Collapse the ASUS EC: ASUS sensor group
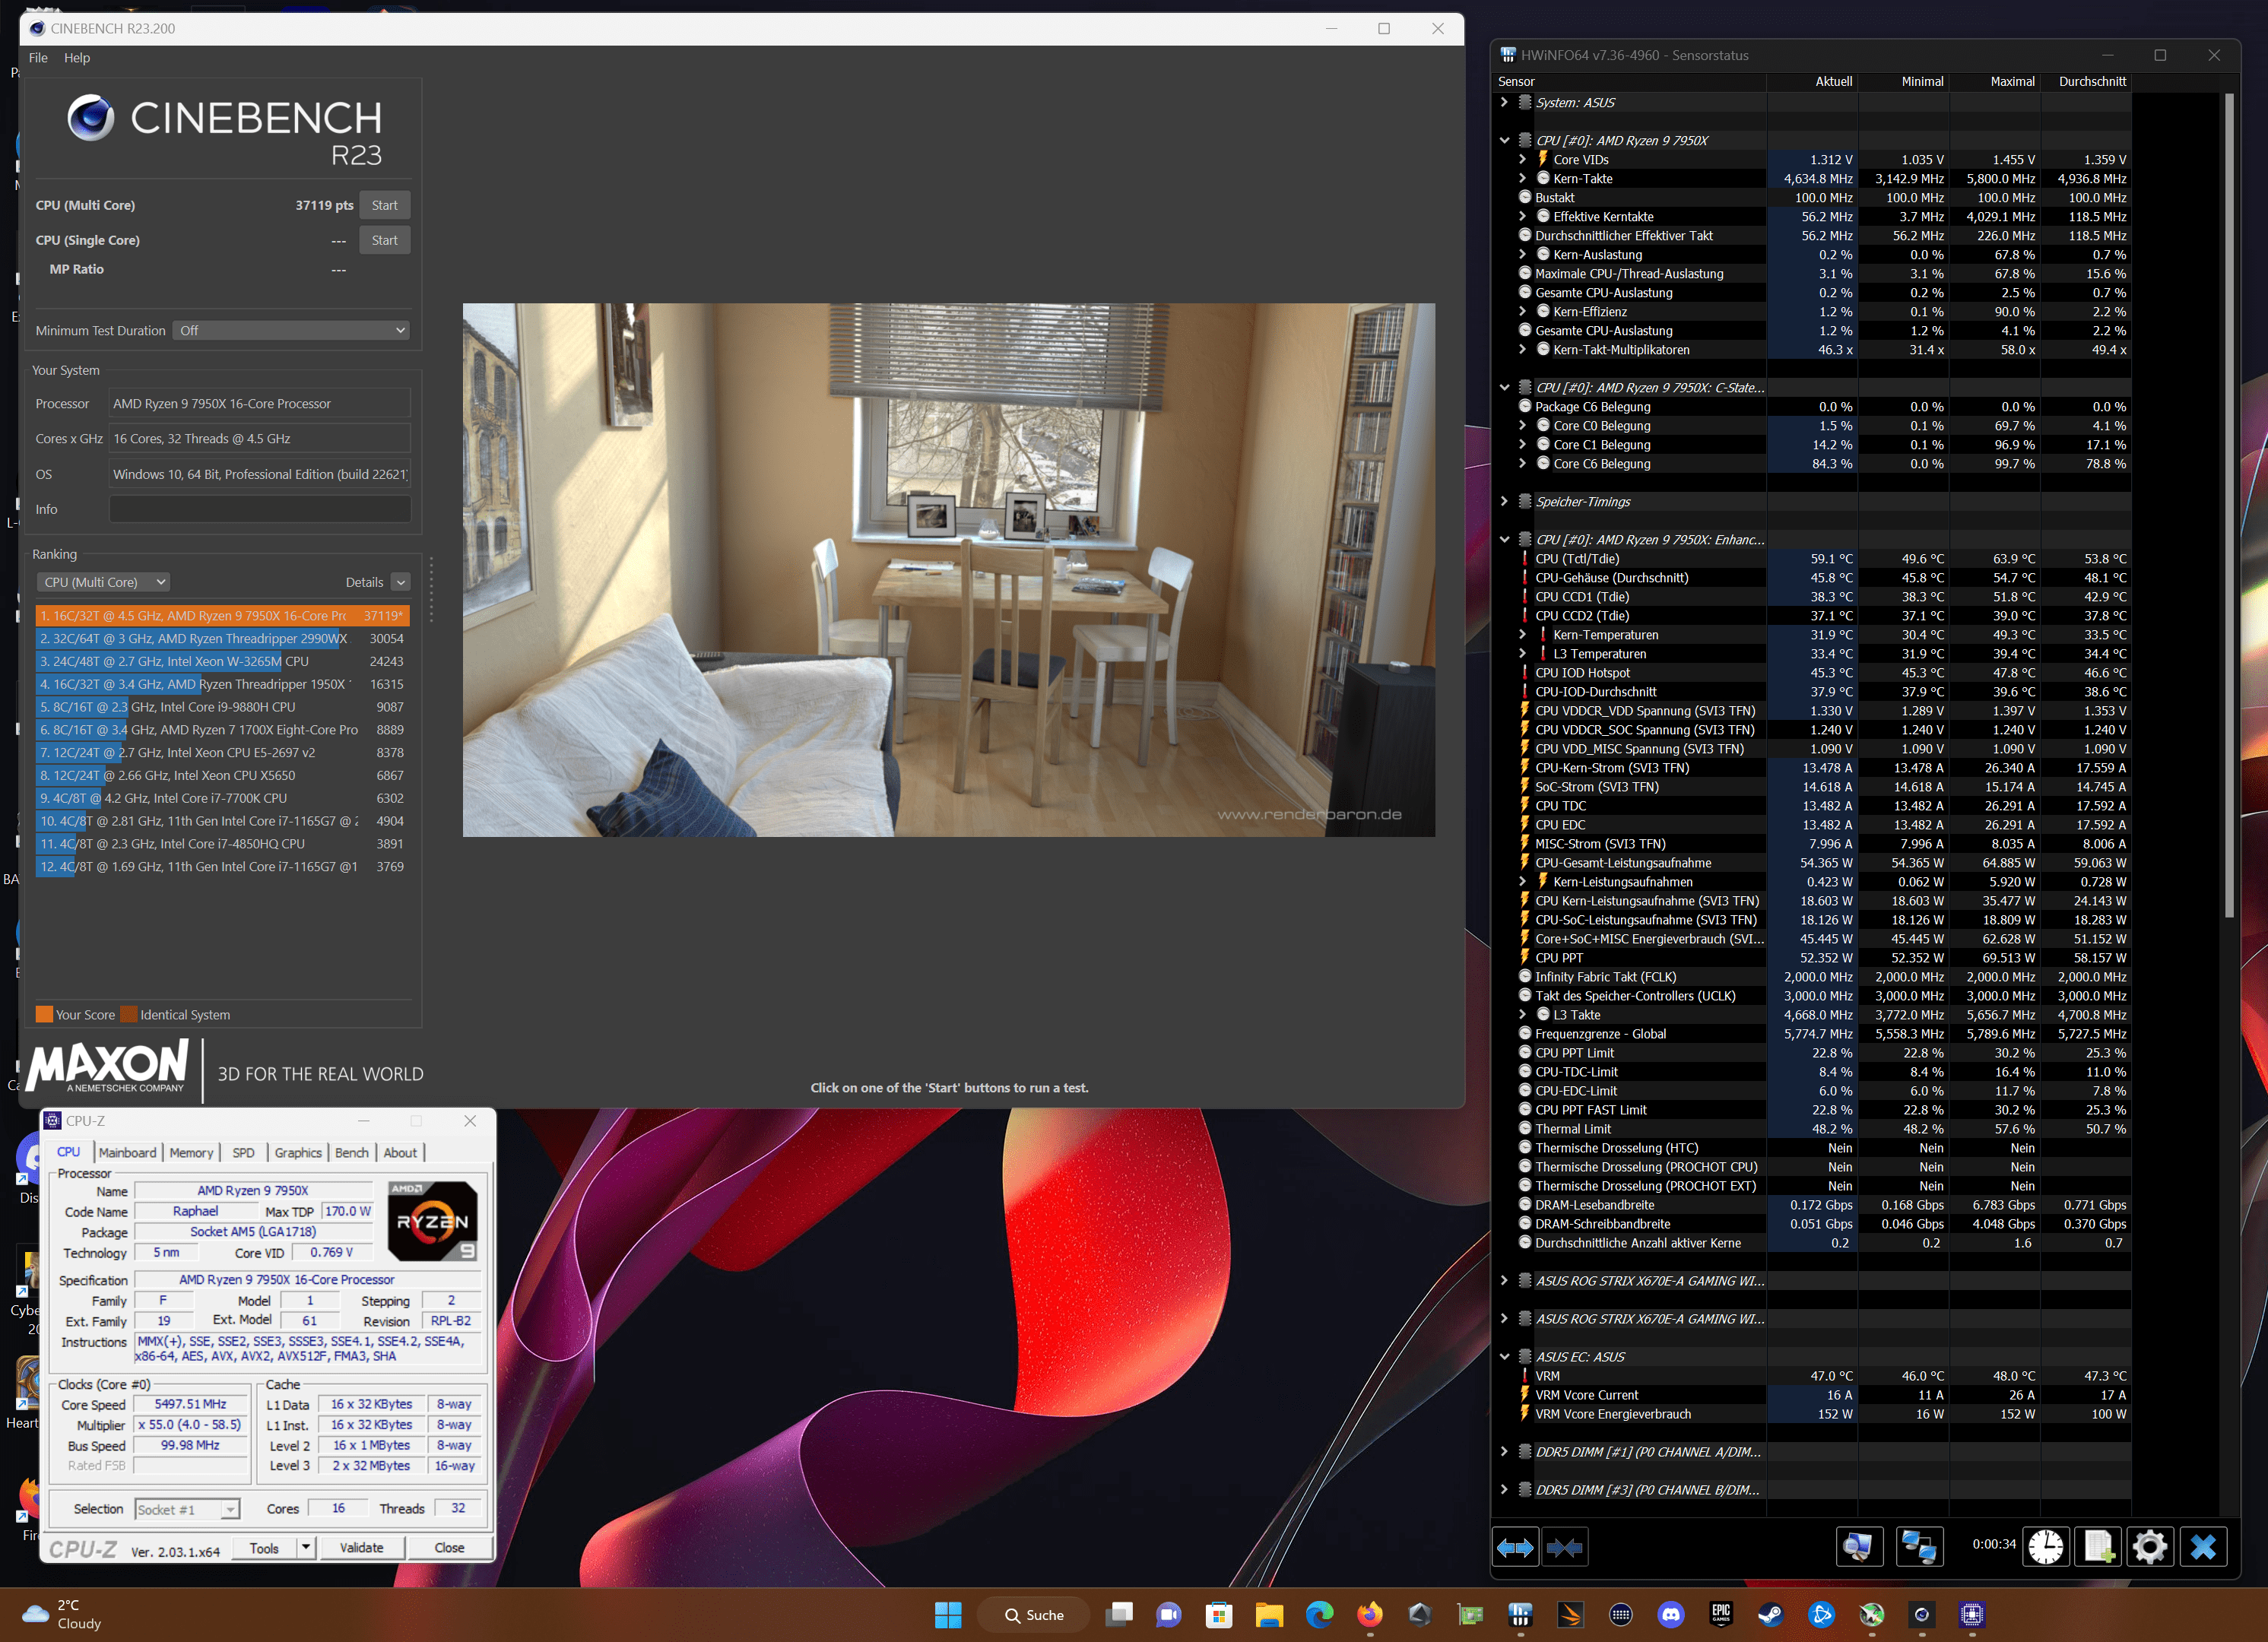Image resolution: width=2268 pixels, height=1642 pixels. pos(1504,1357)
